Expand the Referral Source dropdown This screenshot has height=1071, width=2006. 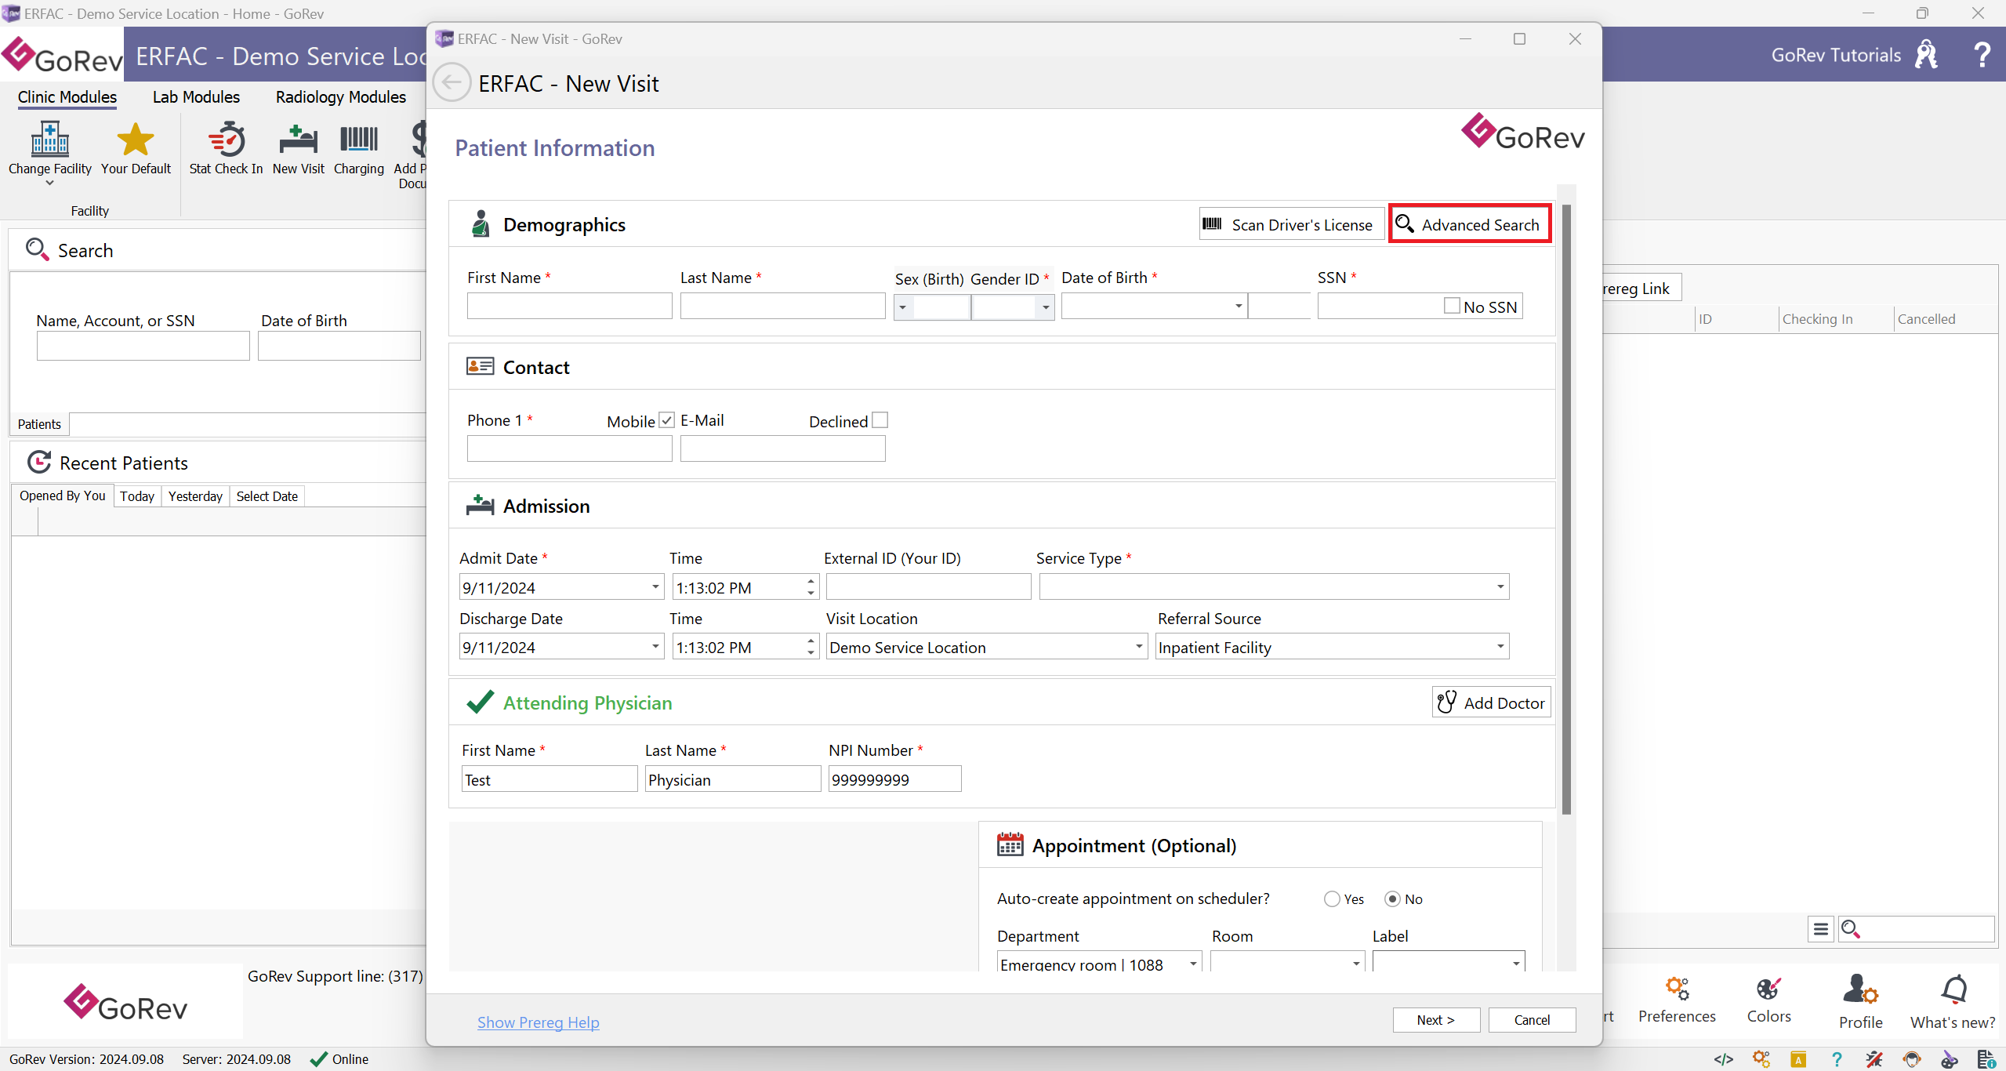tap(1500, 647)
